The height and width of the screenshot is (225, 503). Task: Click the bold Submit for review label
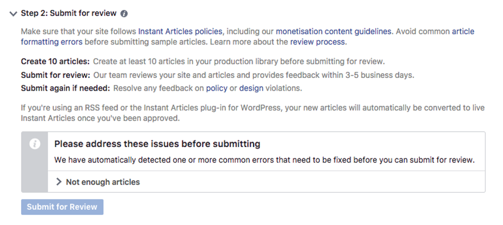click(55, 75)
